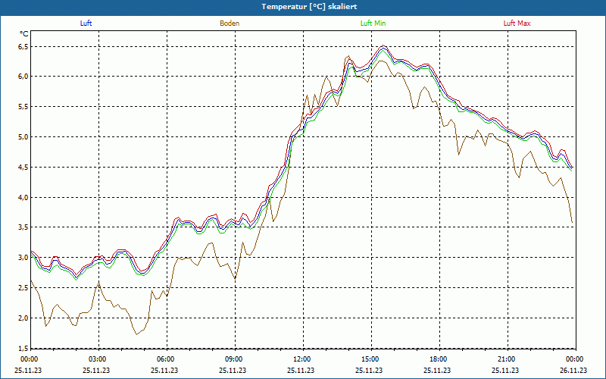Select the 21:00 time axis label
This screenshot has height=379, width=606.
point(506,359)
